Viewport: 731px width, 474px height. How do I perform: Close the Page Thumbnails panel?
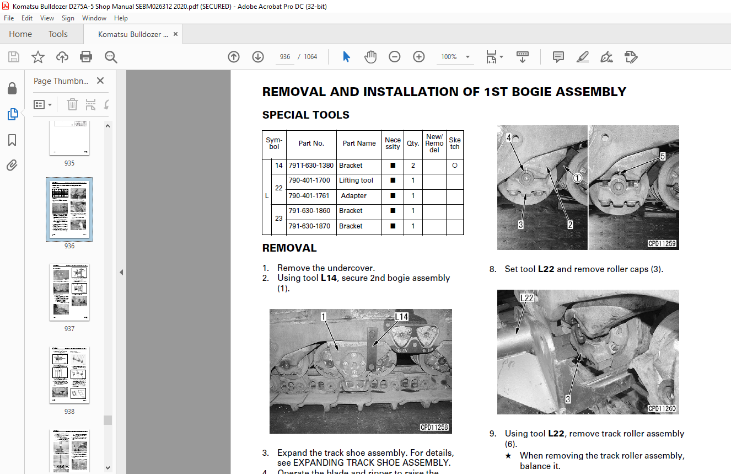click(x=100, y=81)
